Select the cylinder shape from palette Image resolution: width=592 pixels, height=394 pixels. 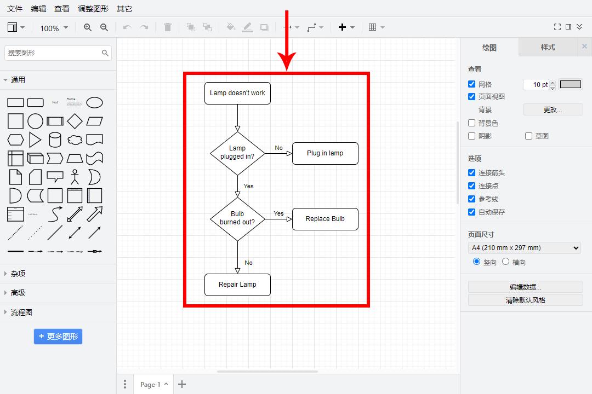pyautogui.click(x=55, y=140)
